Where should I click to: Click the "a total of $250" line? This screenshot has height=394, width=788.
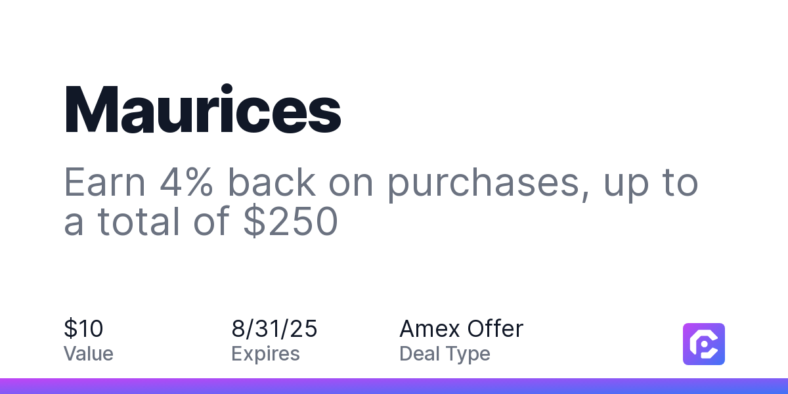(x=201, y=222)
